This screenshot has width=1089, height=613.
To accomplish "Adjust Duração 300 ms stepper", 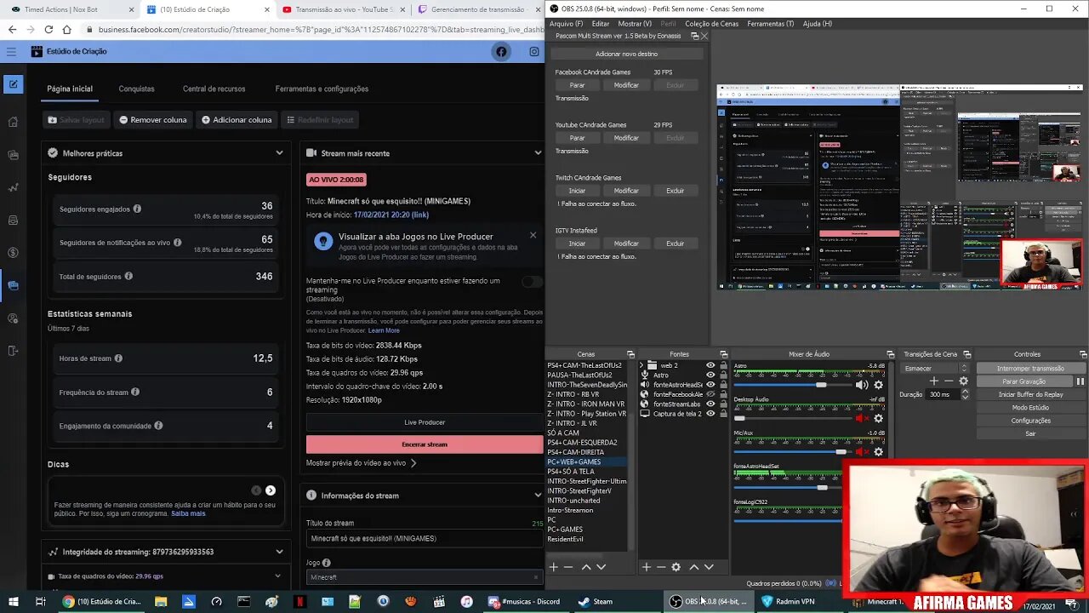I will click(x=965, y=394).
